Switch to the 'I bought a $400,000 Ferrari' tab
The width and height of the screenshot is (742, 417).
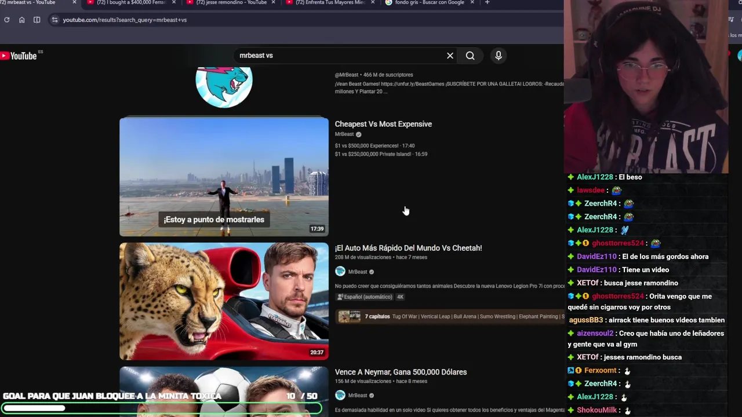point(131,2)
